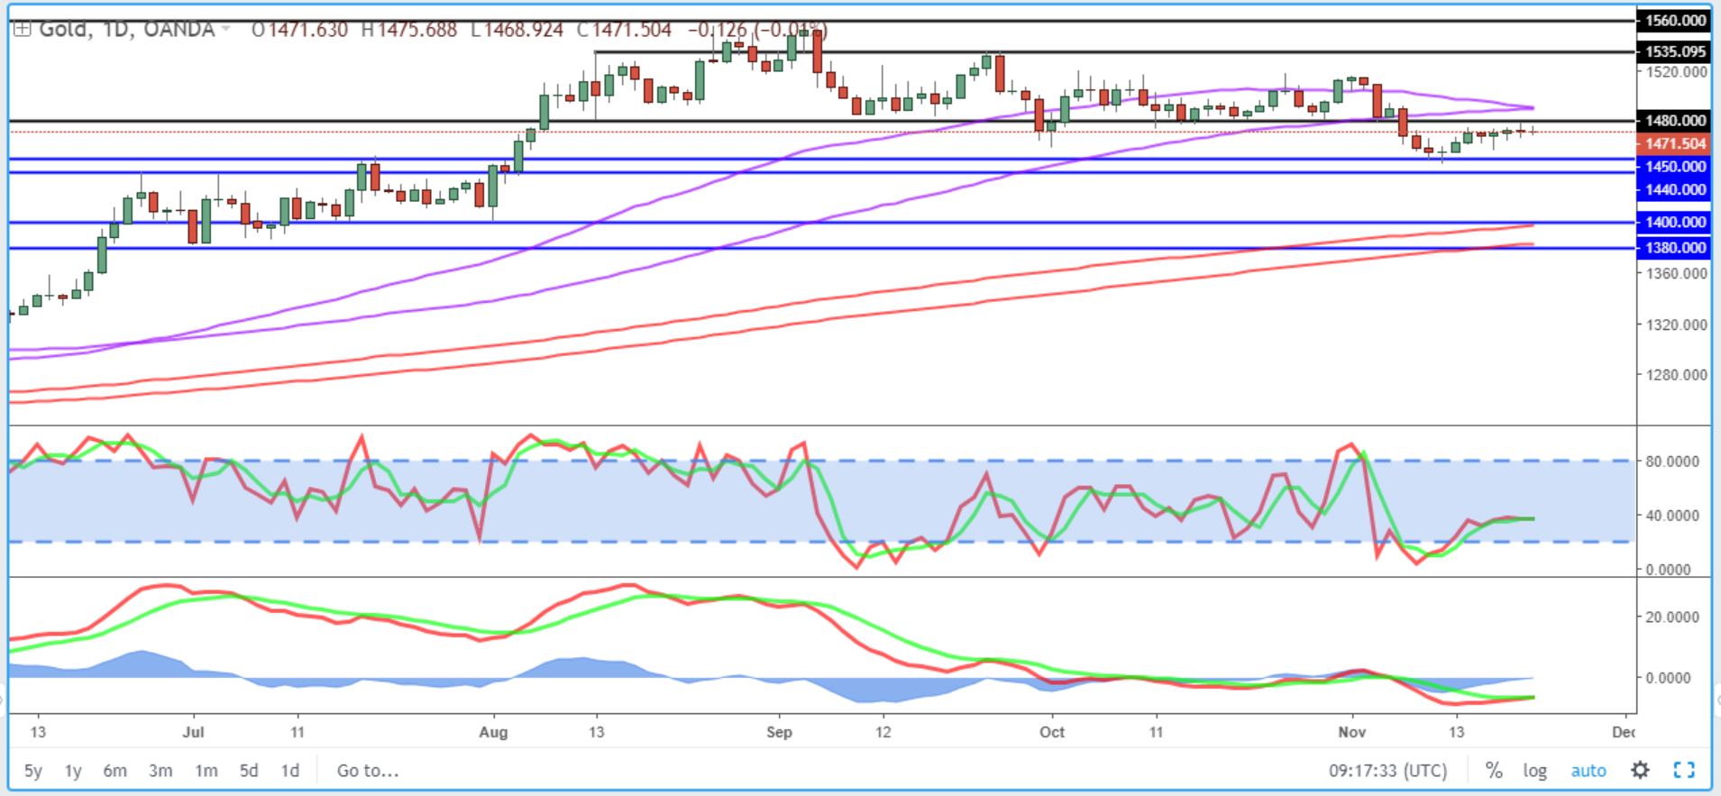The height and width of the screenshot is (796, 1721).
Task: Click the O1471.630 open value
Action: pos(299,30)
